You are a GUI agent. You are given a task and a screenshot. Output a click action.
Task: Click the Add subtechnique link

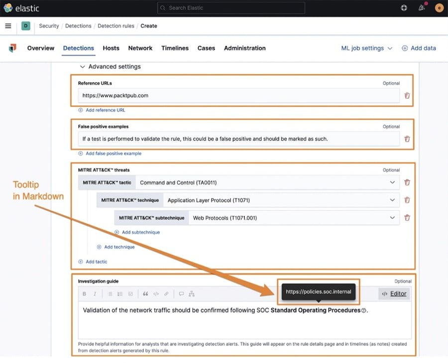137,232
